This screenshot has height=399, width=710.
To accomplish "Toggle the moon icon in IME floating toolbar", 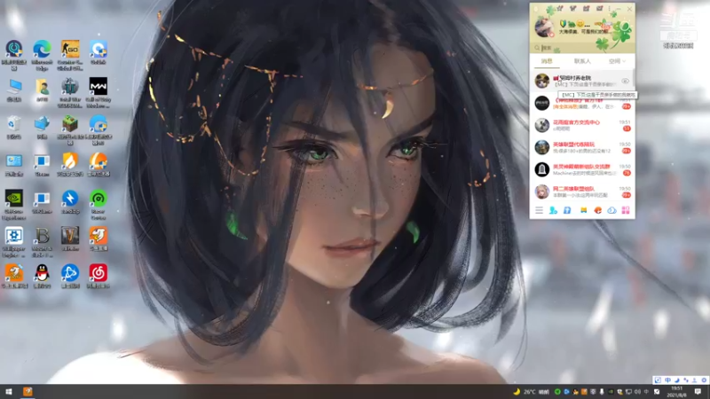I will (x=677, y=380).
